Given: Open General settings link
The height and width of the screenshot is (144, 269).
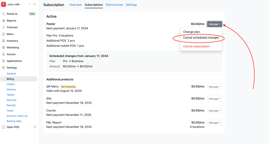Looking at the screenshot, I should pos(11,74).
